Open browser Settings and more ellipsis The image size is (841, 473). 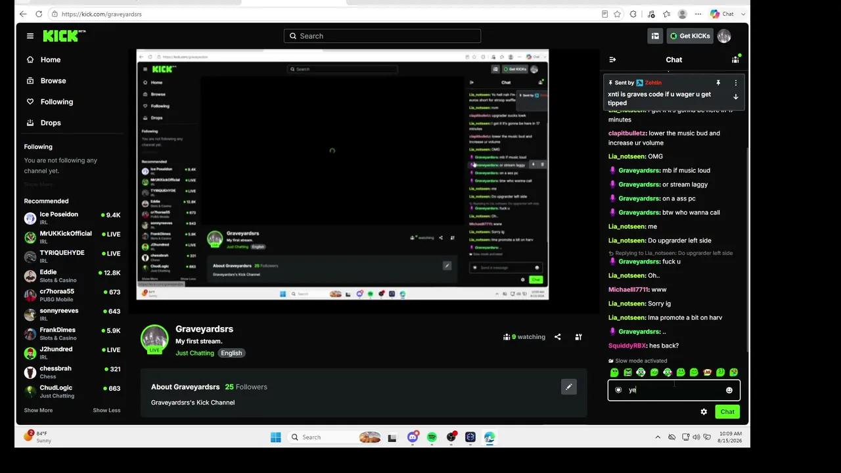(698, 14)
